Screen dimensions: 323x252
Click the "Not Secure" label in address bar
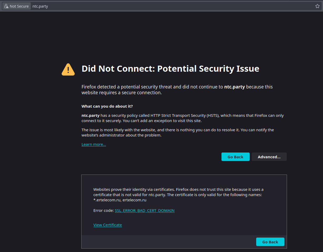[19, 6]
